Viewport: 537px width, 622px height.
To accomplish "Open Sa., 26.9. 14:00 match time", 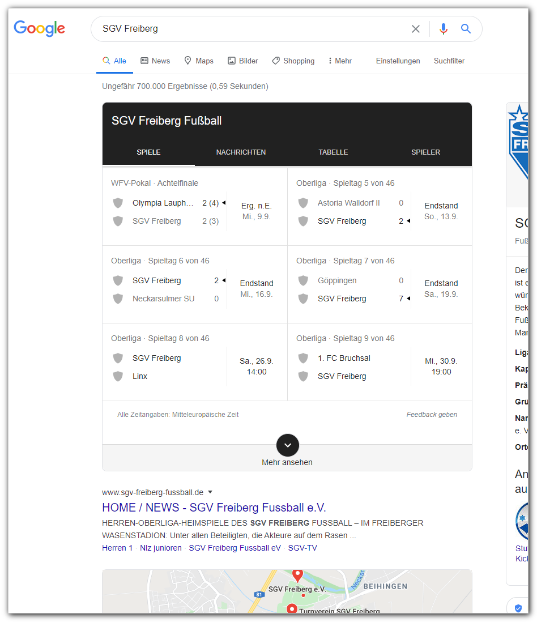I will pos(257,367).
